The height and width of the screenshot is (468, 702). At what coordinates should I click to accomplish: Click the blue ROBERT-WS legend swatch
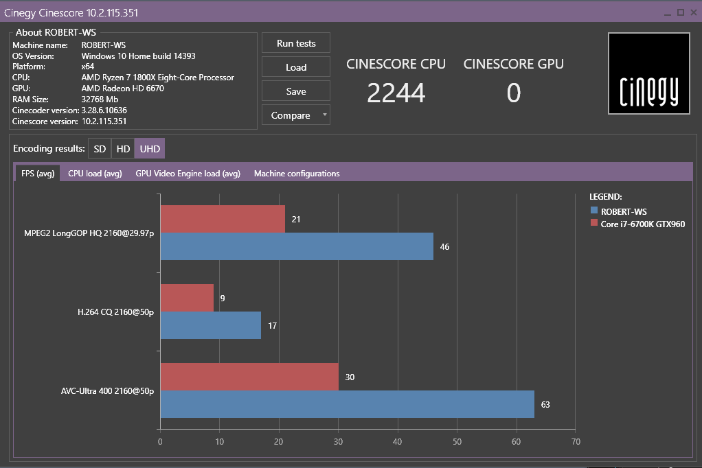coord(594,210)
